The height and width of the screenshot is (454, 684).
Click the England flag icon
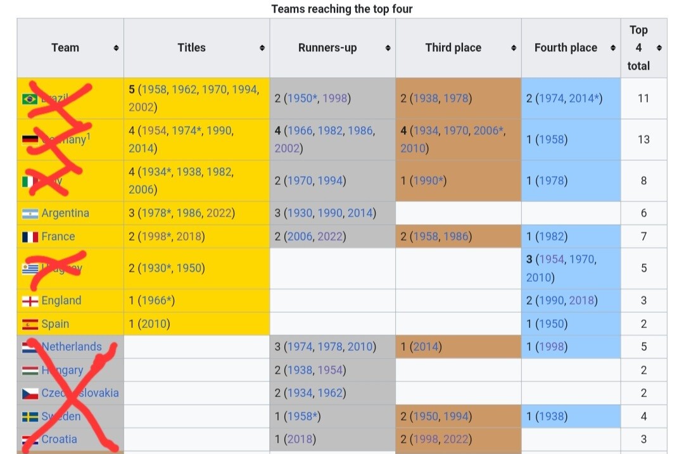(x=30, y=301)
